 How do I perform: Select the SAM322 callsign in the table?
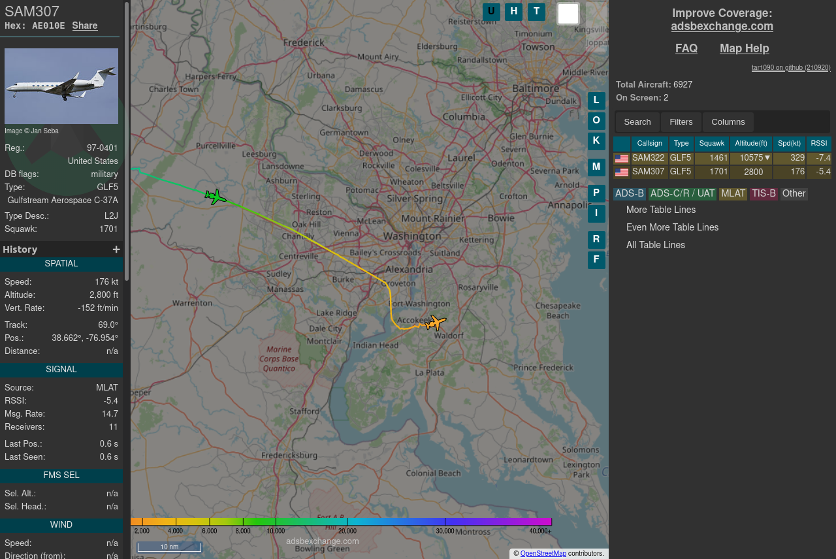[x=649, y=158]
